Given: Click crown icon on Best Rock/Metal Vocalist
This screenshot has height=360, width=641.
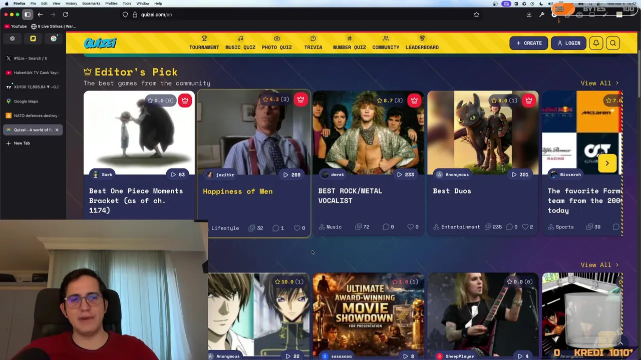Looking at the screenshot, I should 414,100.
